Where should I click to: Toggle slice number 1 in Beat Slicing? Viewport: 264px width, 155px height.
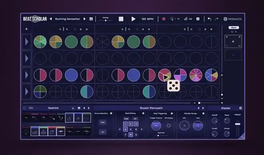coord(126,124)
